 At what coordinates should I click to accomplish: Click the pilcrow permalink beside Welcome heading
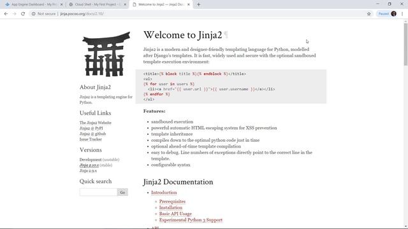click(x=226, y=34)
